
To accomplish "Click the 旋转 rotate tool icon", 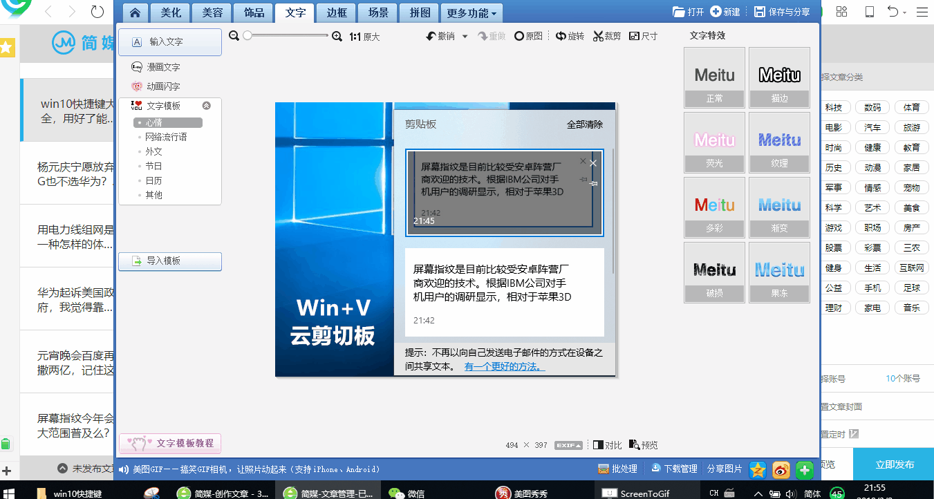I will click(x=570, y=35).
